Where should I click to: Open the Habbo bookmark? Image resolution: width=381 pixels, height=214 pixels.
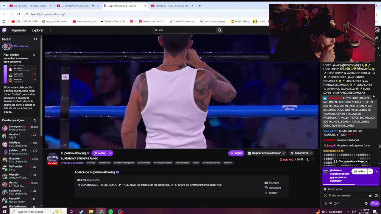tap(259, 21)
